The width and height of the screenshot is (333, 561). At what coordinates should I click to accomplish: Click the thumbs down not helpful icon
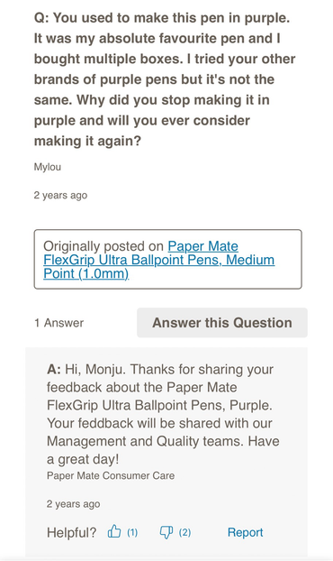(x=166, y=532)
